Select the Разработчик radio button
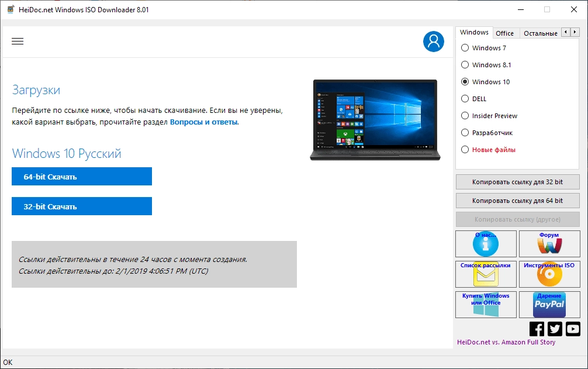The height and width of the screenshot is (369, 588). (x=465, y=132)
